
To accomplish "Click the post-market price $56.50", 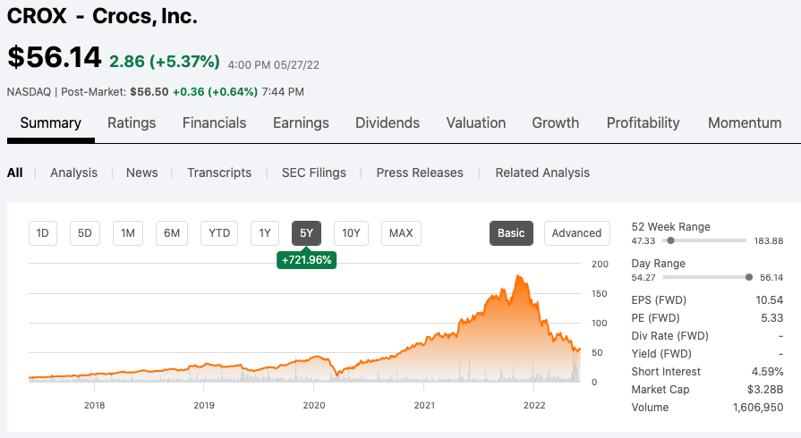I will tap(149, 92).
